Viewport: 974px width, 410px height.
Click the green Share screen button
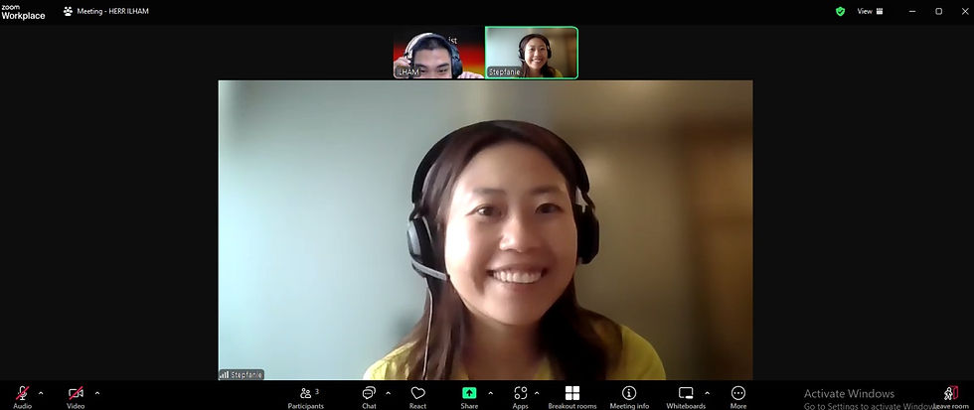(x=469, y=396)
